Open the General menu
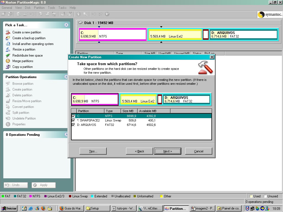Viewport: 283px width, 212px height. click(7, 8)
